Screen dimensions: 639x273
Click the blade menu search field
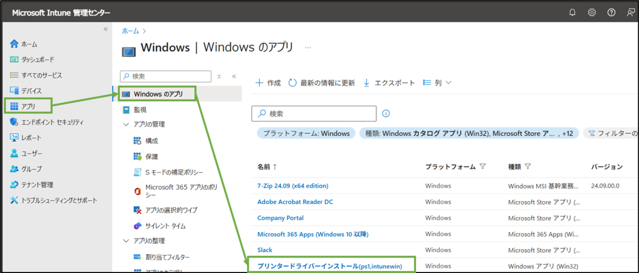click(x=166, y=76)
